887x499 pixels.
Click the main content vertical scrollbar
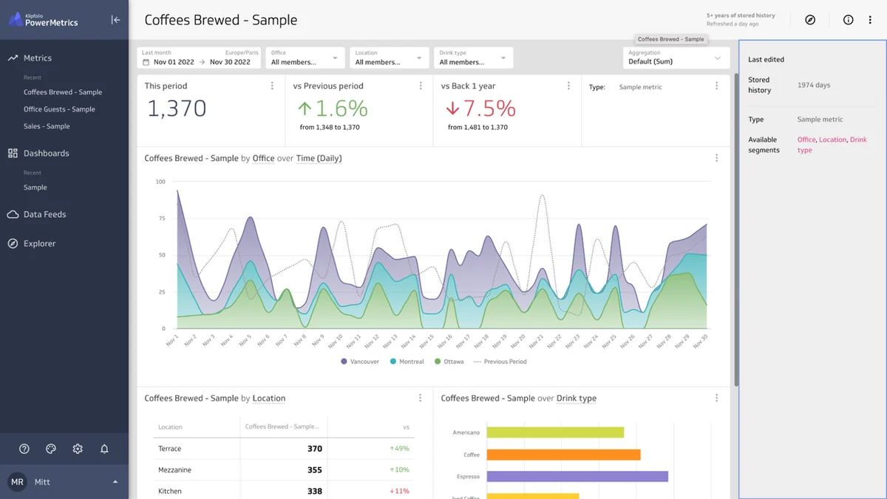coord(736,229)
